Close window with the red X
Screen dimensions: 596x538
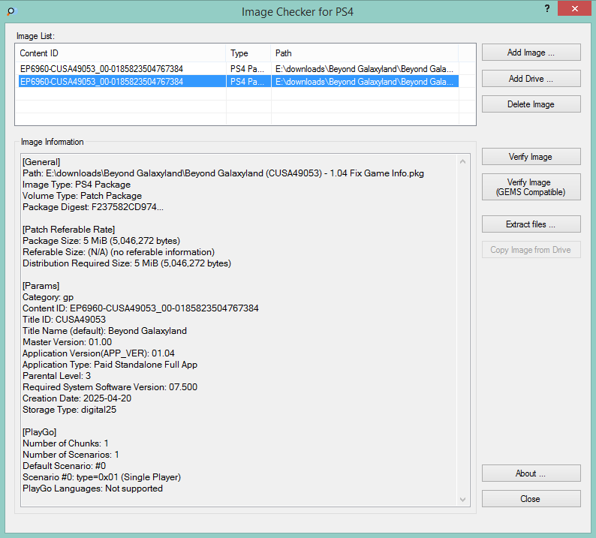[574, 8]
